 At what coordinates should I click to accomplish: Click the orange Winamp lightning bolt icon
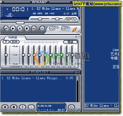pos(75,30)
